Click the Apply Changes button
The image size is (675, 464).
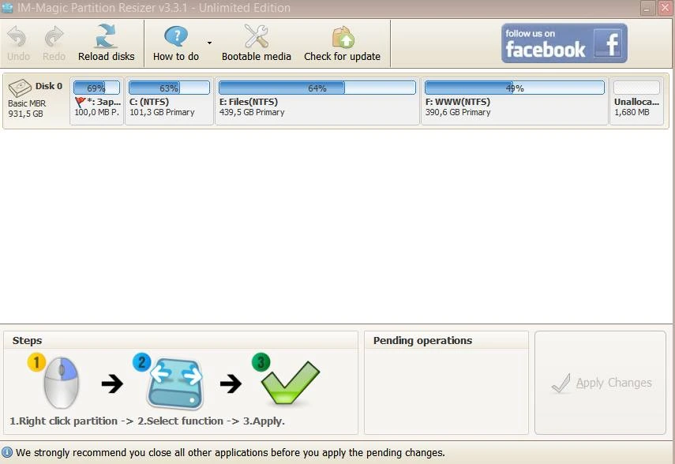[600, 383]
